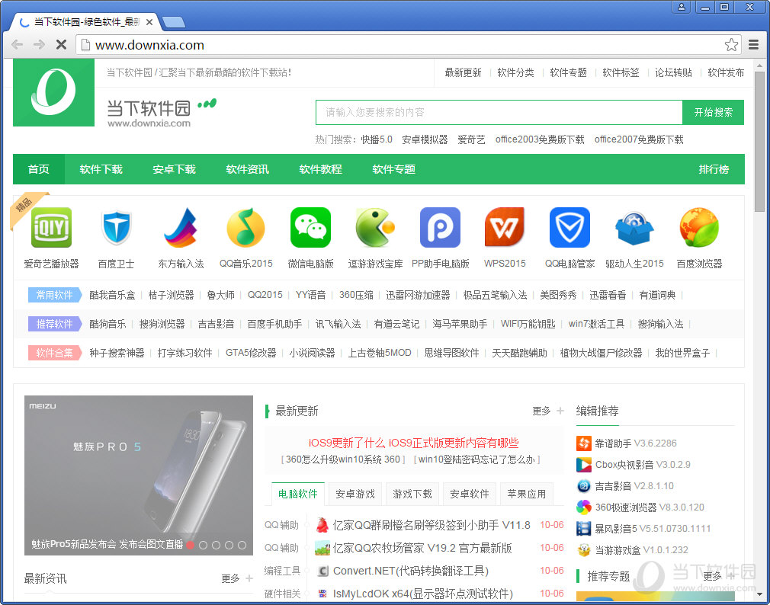Go back to the previous page
This screenshot has height=605, width=770.
point(18,45)
